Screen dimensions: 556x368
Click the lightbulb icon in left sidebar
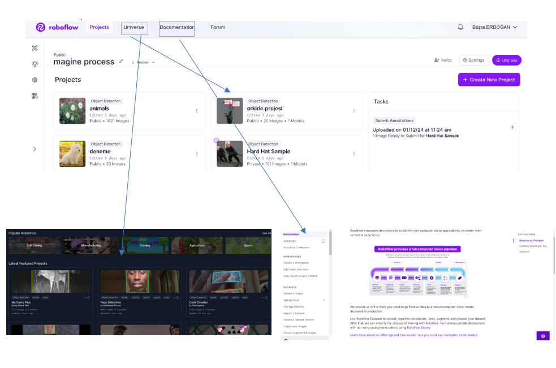point(35,64)
